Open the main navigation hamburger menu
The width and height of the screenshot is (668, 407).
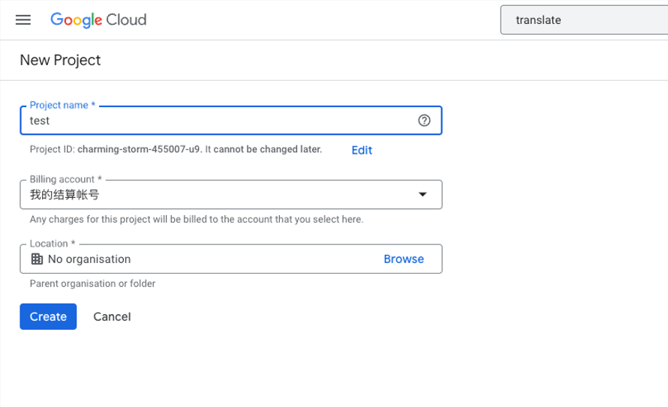click(x=23, y=20)
